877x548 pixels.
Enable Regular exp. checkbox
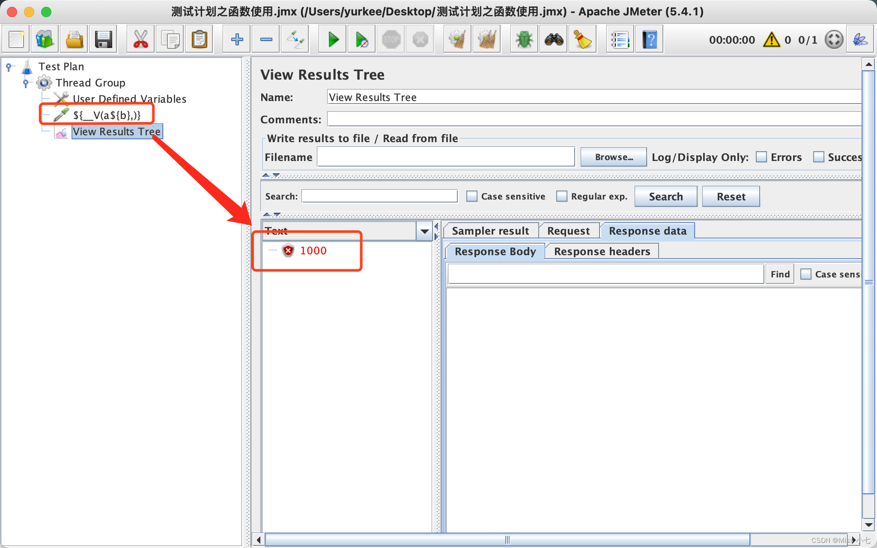561,196
